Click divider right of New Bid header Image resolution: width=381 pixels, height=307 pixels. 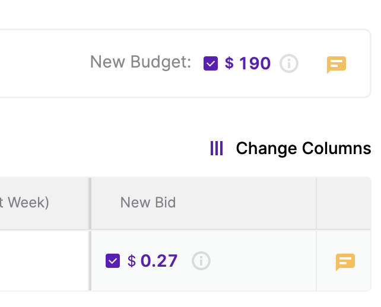point(316,203)
